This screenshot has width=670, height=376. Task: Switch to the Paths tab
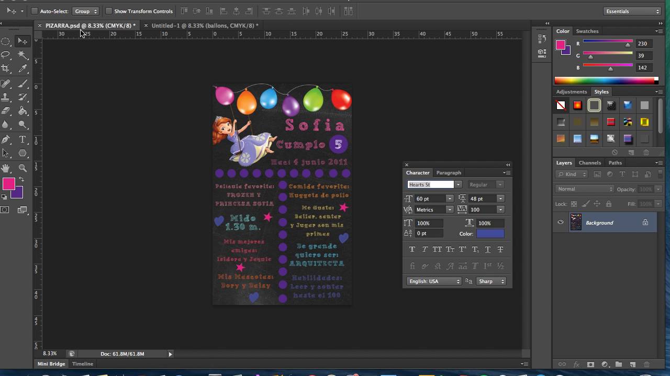[x=615, y=162]
